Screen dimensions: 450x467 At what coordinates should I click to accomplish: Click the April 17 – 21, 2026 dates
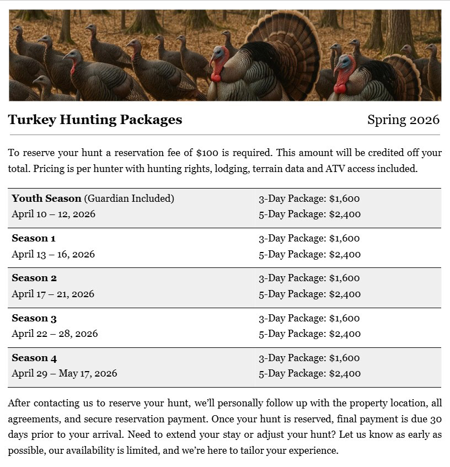pyautogui.click(x=53, y=294)
